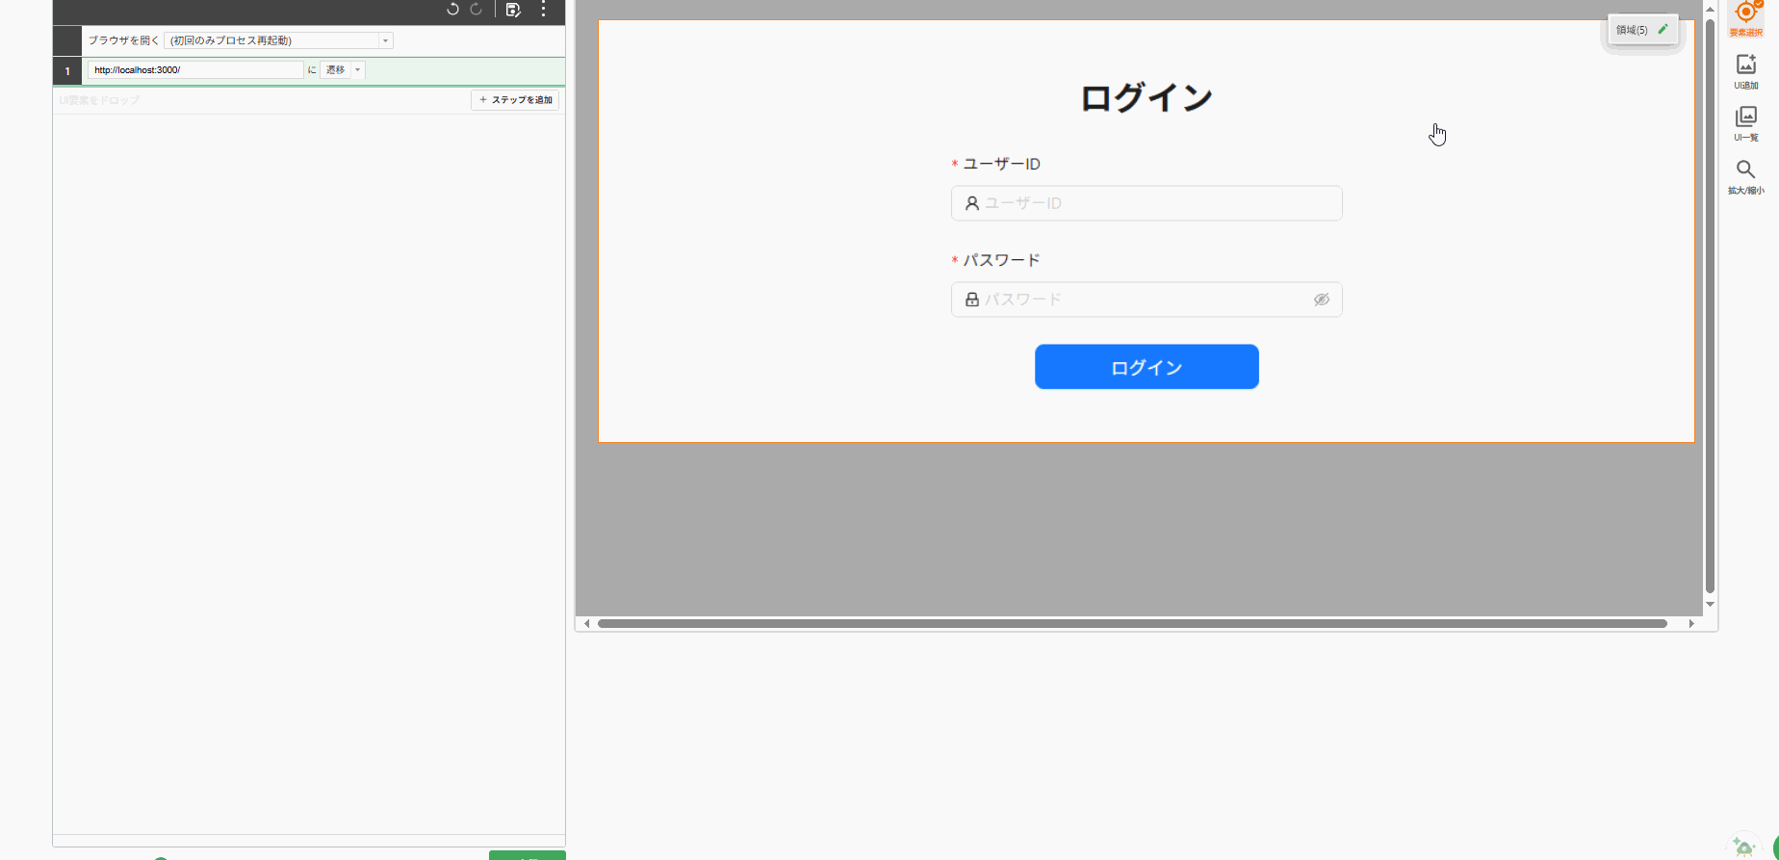Open the UI一覧 list icon
Screen dimensions: 1779x860
tap(1745, 118)
